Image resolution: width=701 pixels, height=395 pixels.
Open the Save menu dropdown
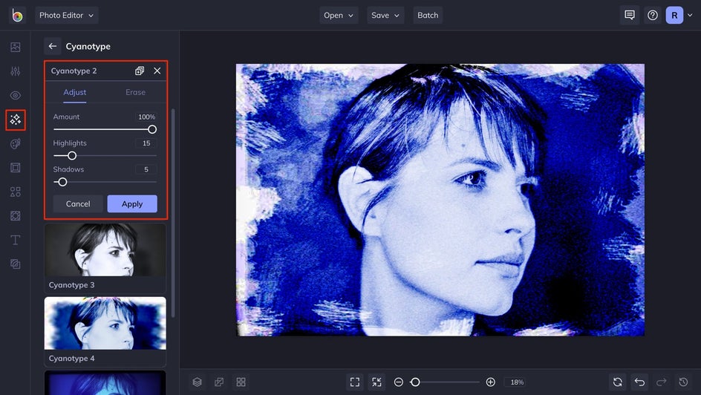(x=385, y=15)
